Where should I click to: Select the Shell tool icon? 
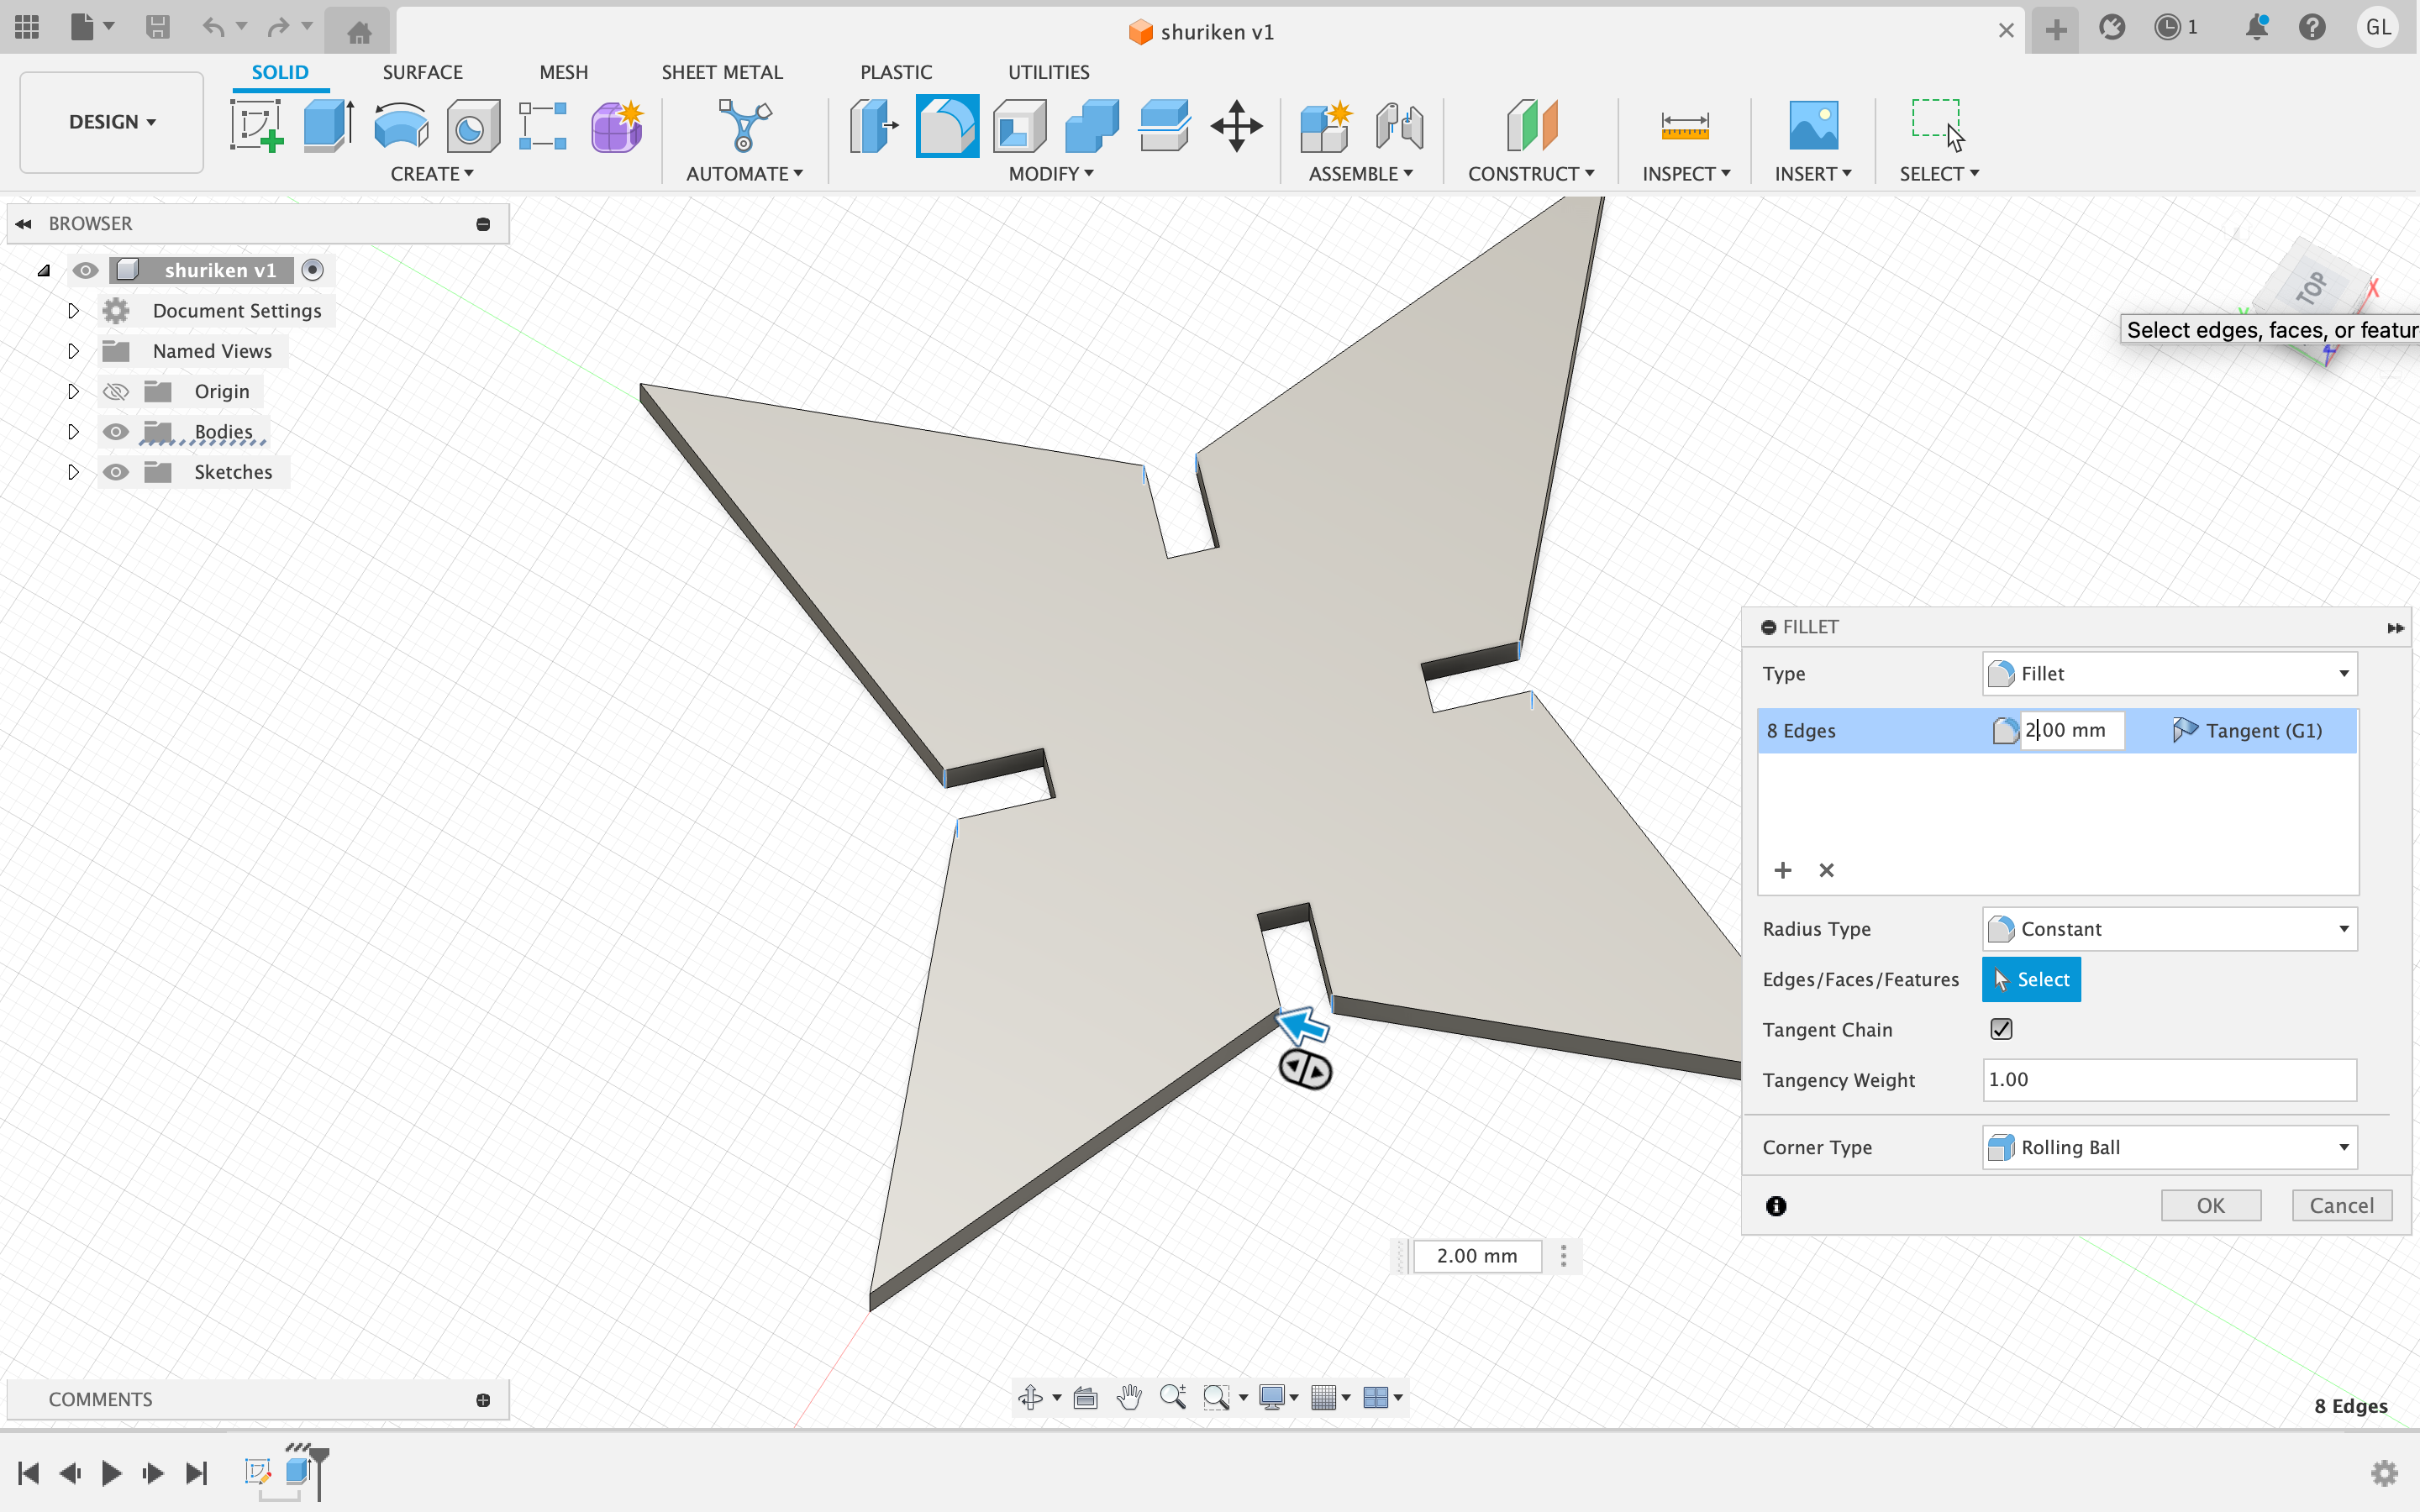1019,126
